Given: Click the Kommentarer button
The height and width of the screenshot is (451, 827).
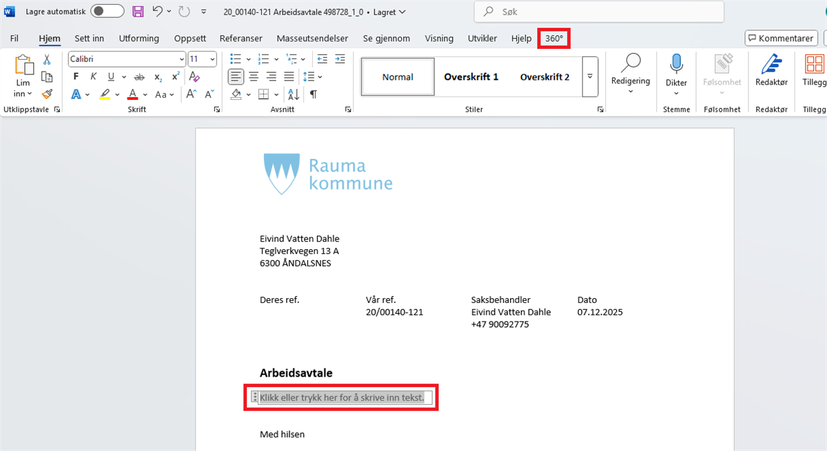Looking at the screenshot, I should tap(780, 39).
